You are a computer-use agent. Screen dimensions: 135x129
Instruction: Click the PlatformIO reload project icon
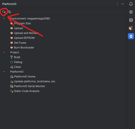pos(4,12)
